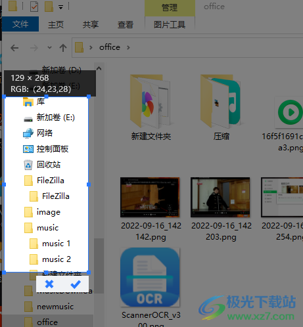Open the quick access toolbar customize dropdown

click(60, 7)
